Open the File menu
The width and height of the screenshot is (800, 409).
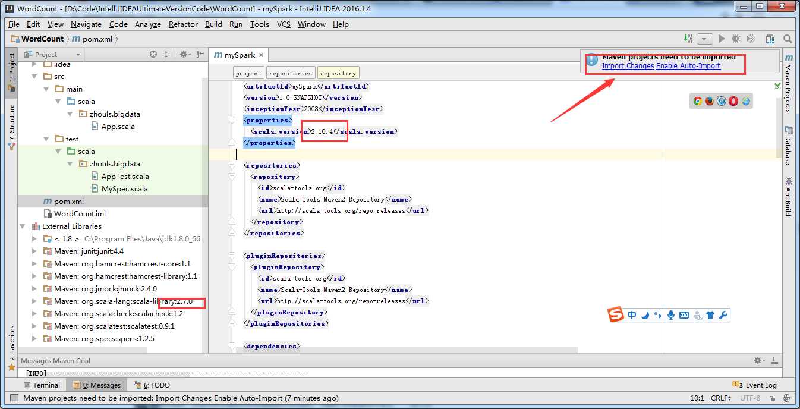click(x=14, y=24)
